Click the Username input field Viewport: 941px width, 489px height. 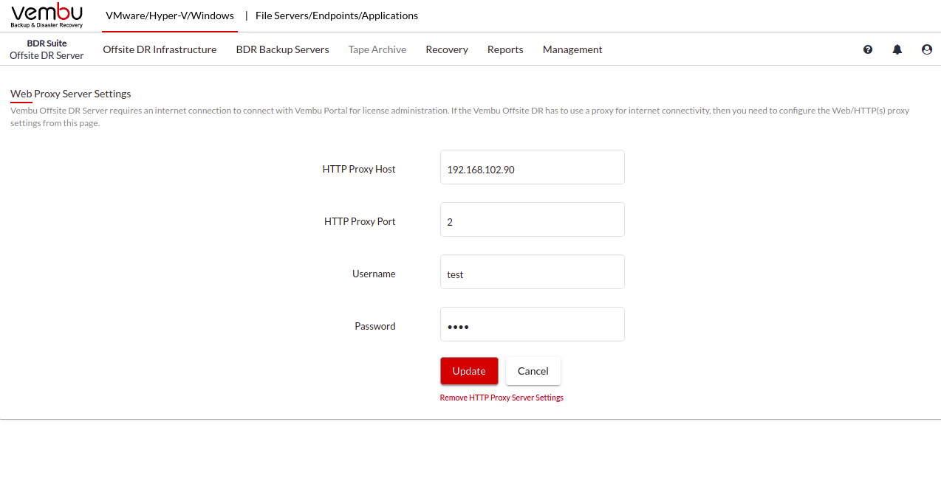pos(533,272)
